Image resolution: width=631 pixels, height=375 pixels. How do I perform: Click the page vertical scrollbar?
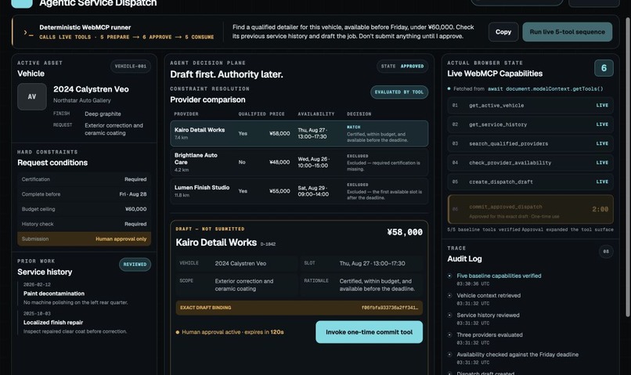[628, 167]
